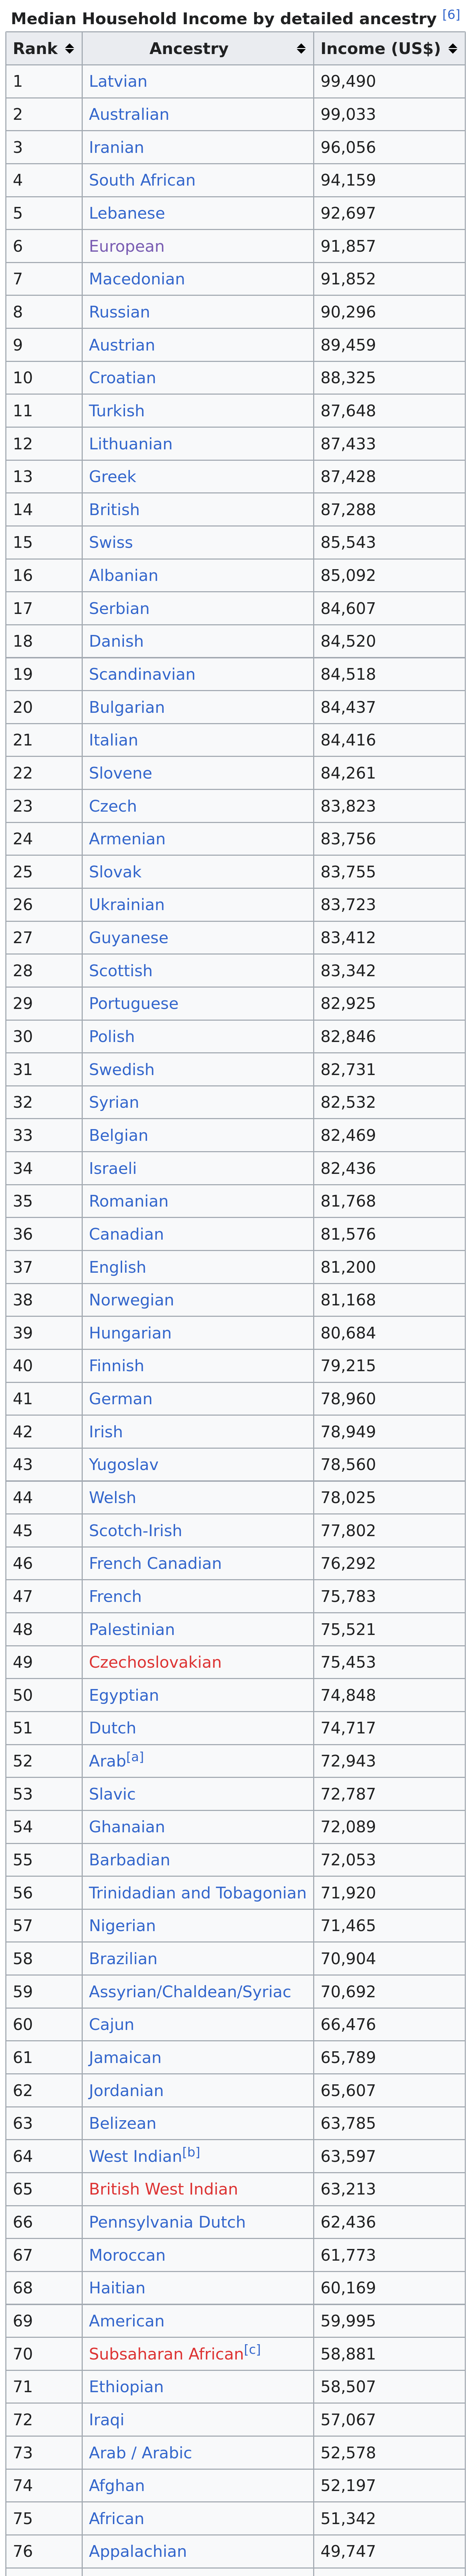Screen dimensions: 474x2576
Task: Open the visited European link
Action: 127,246
